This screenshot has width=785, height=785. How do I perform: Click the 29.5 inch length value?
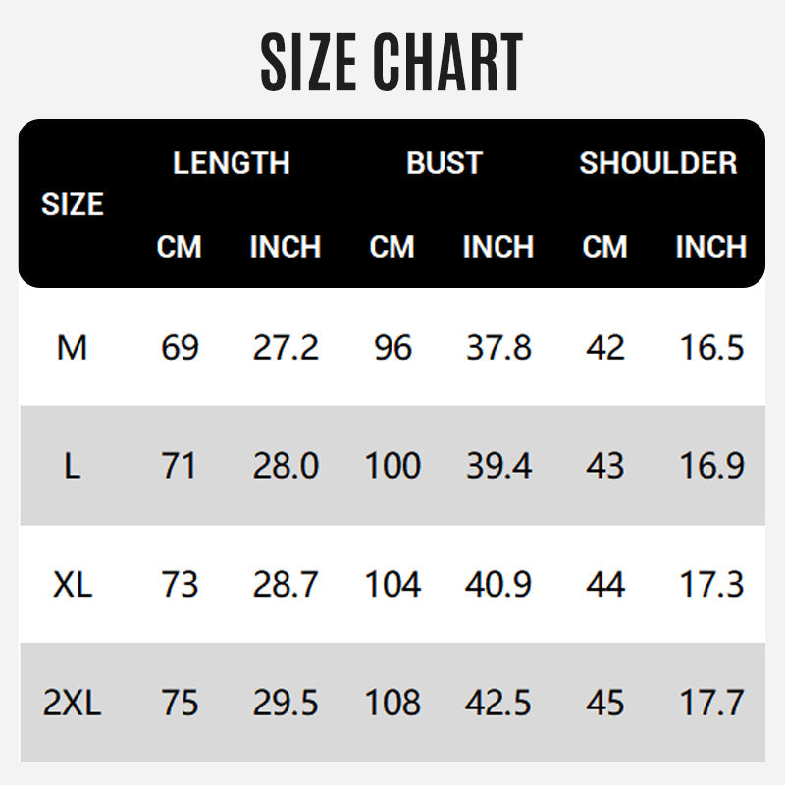coord(286,704)
